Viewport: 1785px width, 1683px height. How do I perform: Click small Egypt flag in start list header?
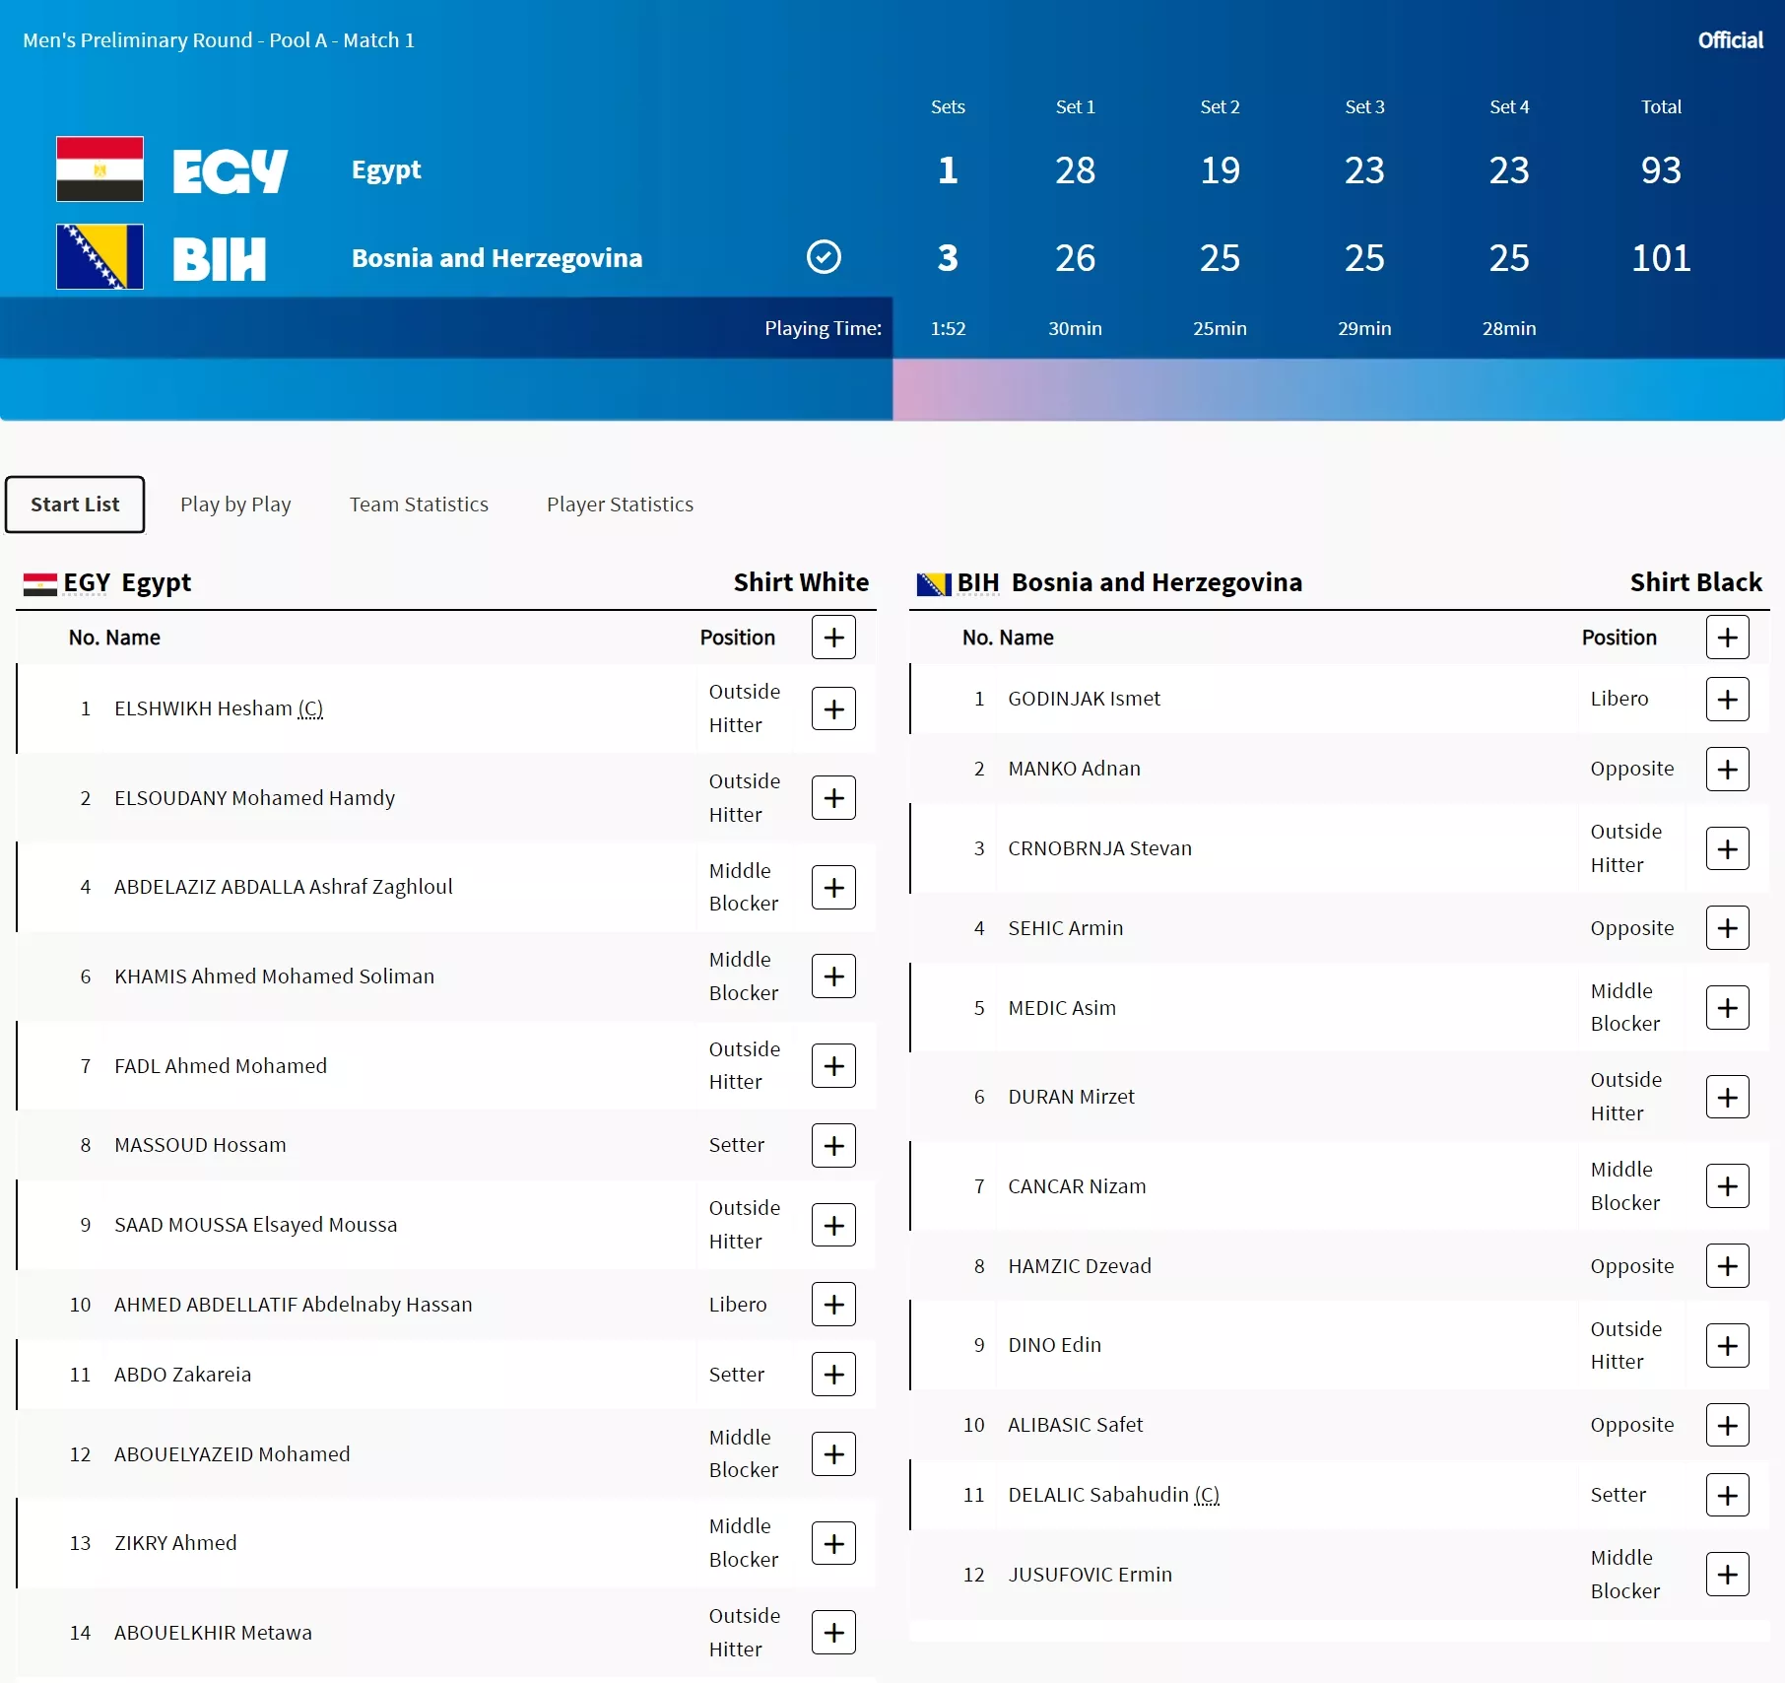pyautogui.click(x=39, y=584)
